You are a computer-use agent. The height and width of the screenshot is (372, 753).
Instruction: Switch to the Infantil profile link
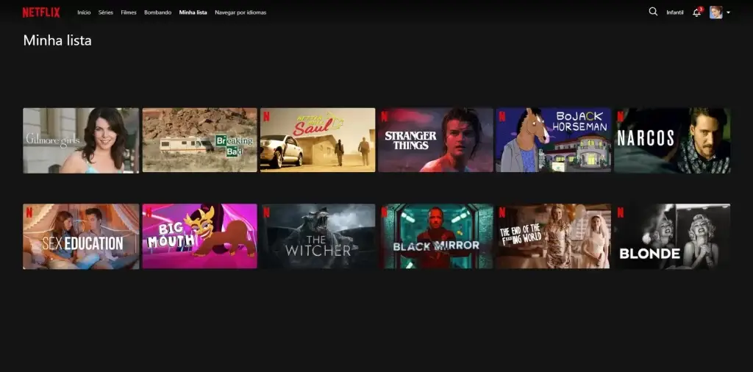point(675,12)
